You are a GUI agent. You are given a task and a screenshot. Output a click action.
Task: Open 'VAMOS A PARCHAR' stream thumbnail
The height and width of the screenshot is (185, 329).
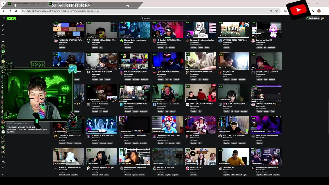[102, 125]
